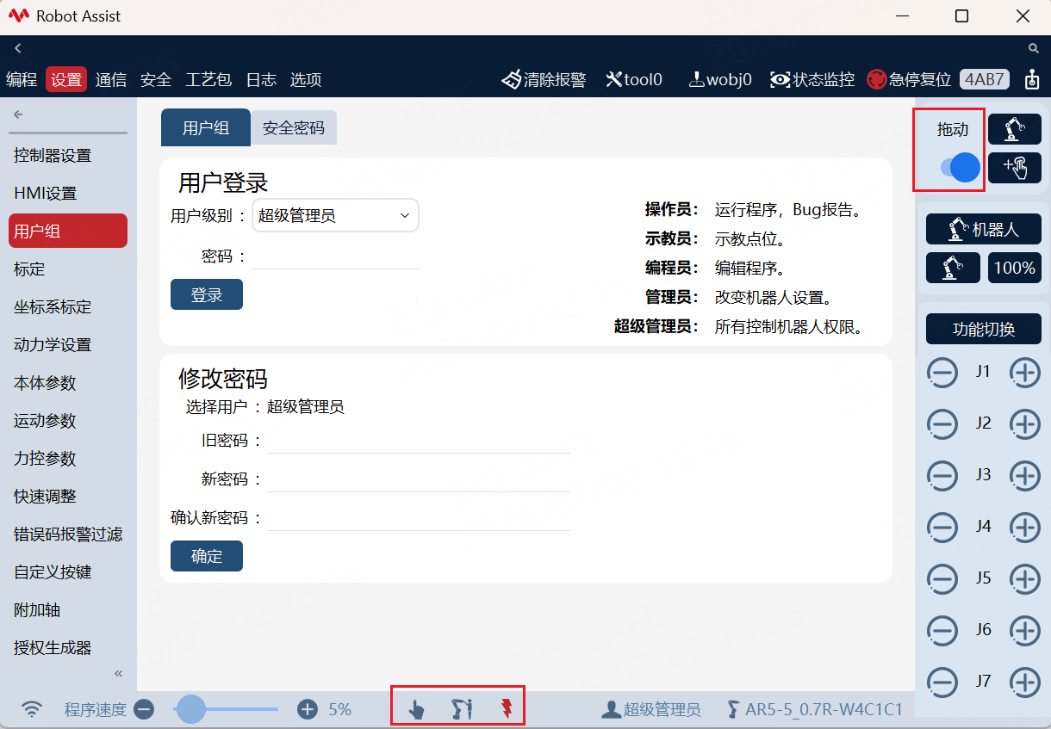Switch to the 安全密码 tab

pos(294,127)
